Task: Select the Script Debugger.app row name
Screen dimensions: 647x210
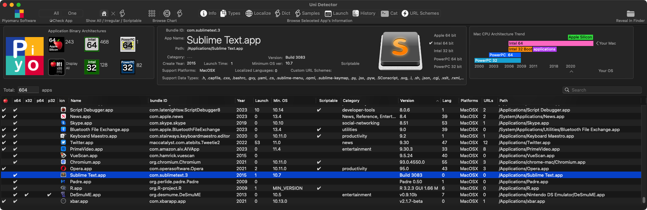Action: tap(91, 110)
